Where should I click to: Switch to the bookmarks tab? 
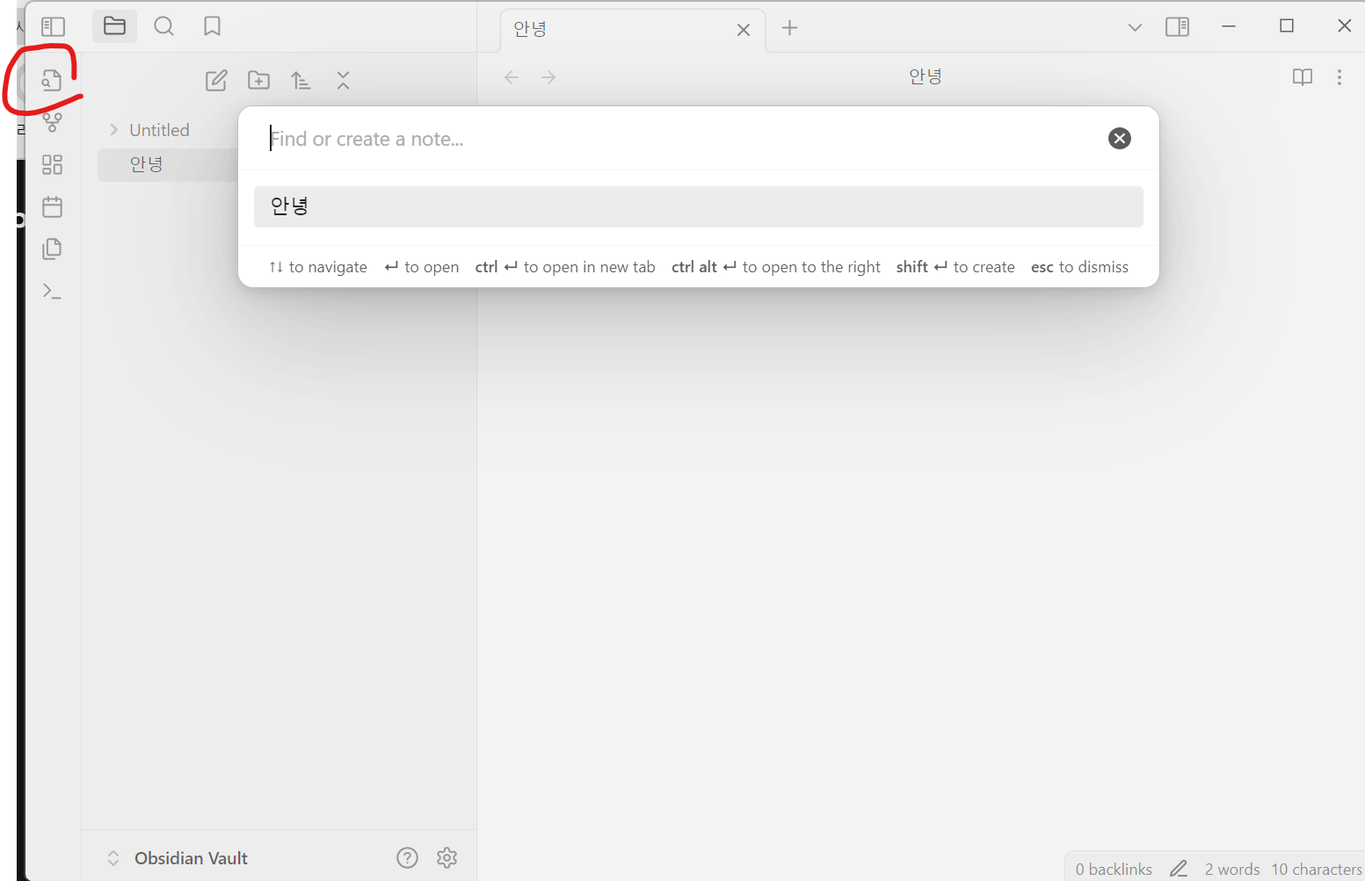(212, 26)
